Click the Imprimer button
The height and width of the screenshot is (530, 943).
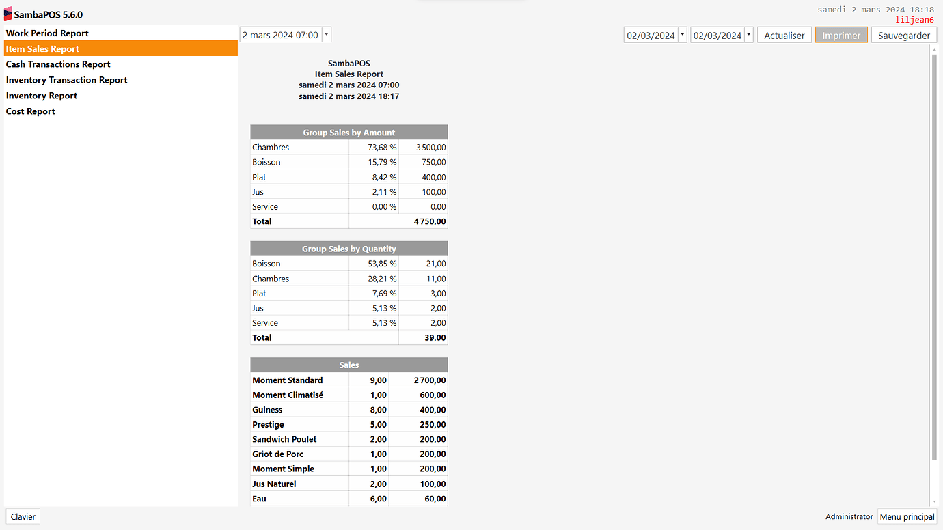(841, 34)
